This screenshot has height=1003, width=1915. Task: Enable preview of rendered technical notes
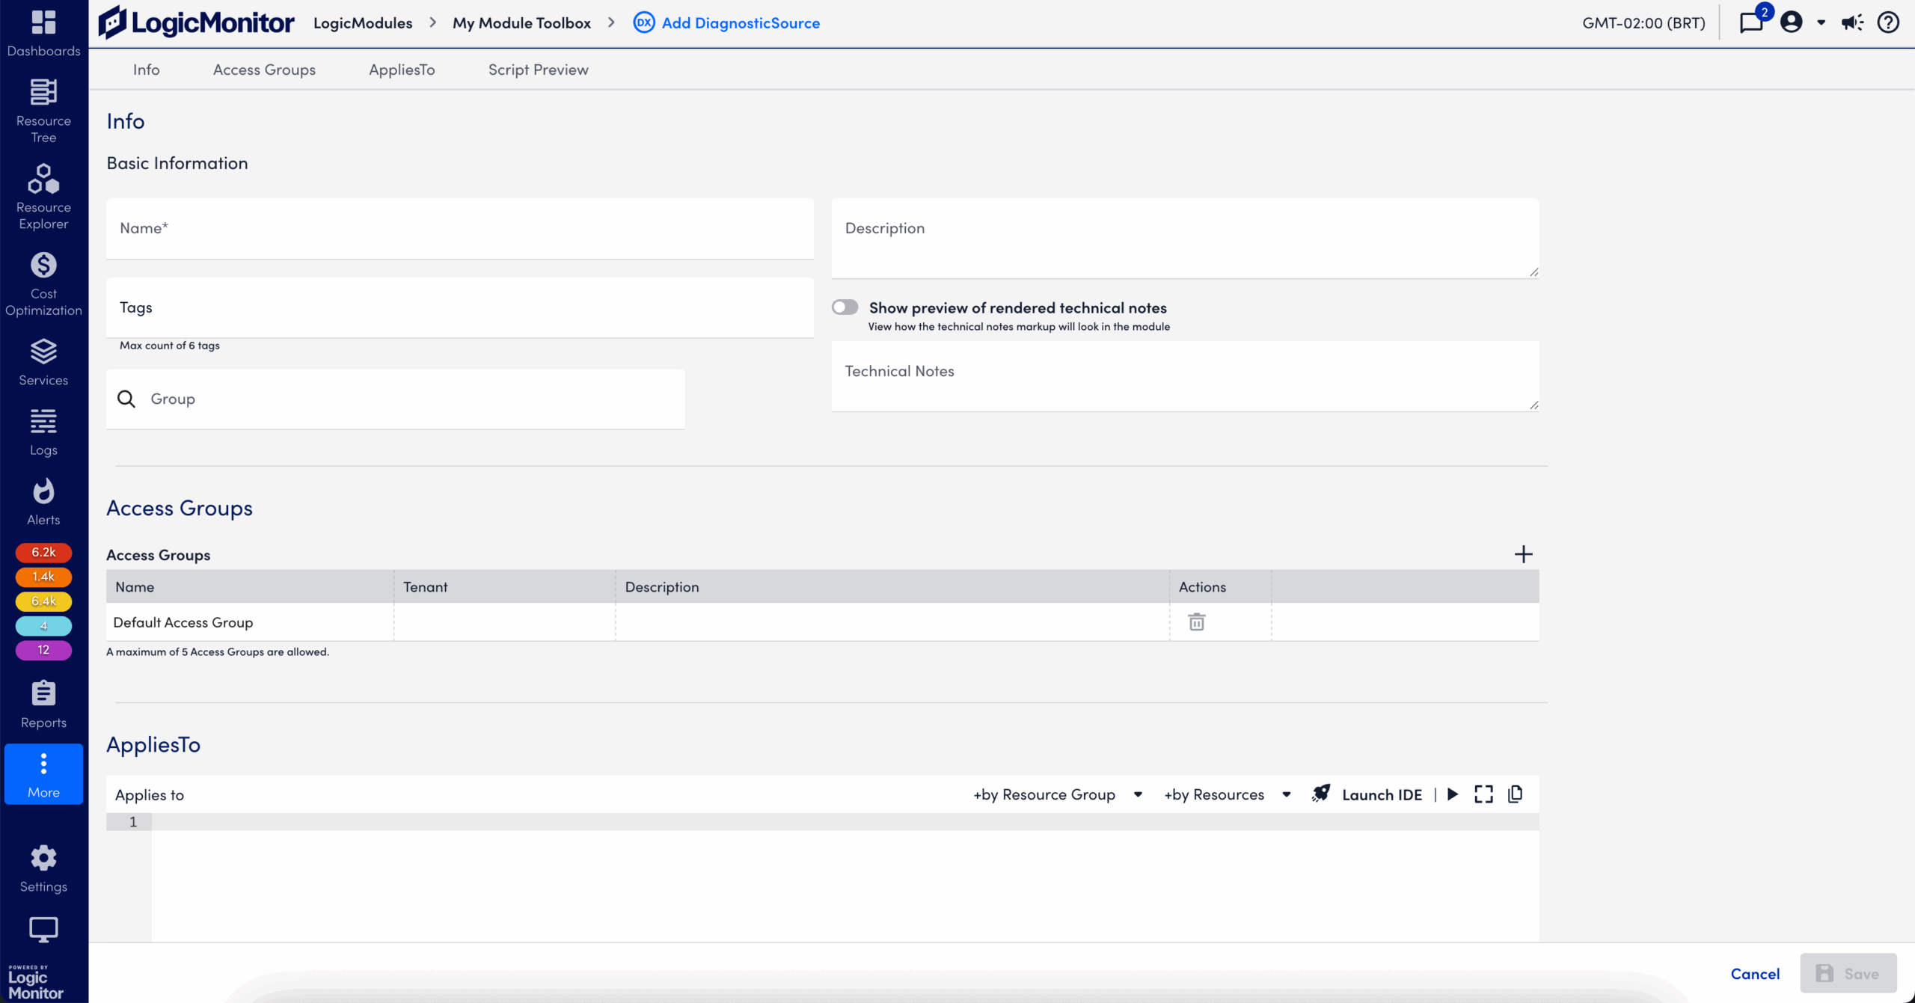click(x=845, y=307)
